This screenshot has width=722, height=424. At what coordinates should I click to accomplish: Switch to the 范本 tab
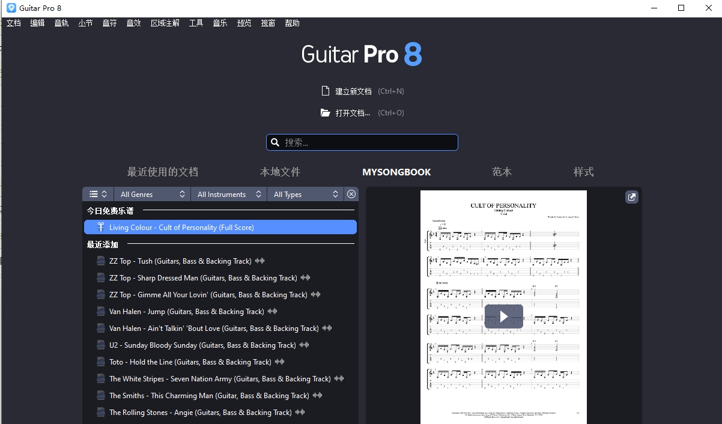pyautogui.click(x=502, y=172)
